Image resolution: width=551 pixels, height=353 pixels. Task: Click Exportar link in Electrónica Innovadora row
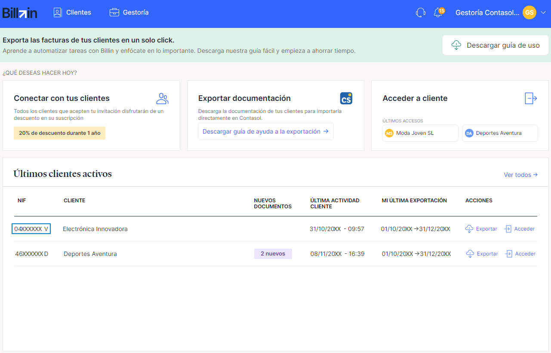pos(486,229)
